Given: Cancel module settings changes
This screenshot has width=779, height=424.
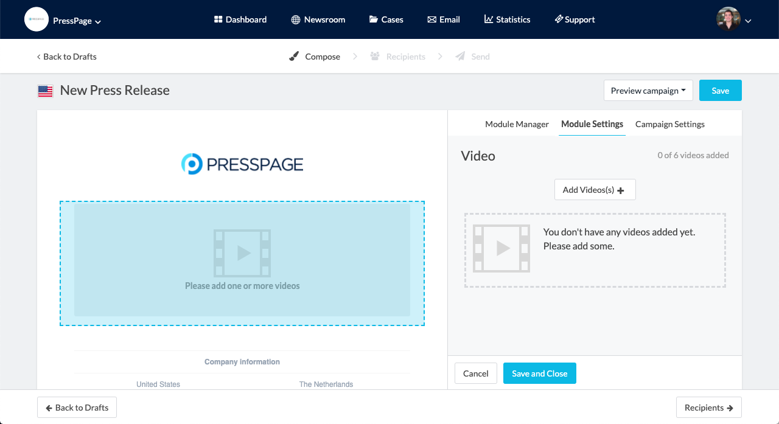Looking at the screenshot, I should (x=476, y=374).
